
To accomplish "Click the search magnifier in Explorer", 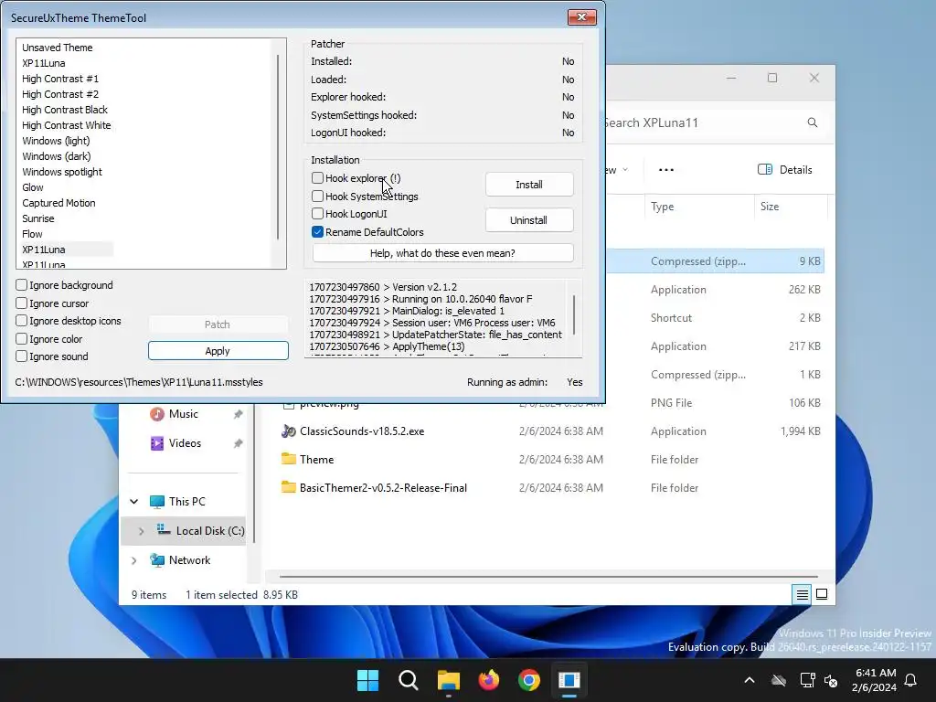I will click(813, 122).
